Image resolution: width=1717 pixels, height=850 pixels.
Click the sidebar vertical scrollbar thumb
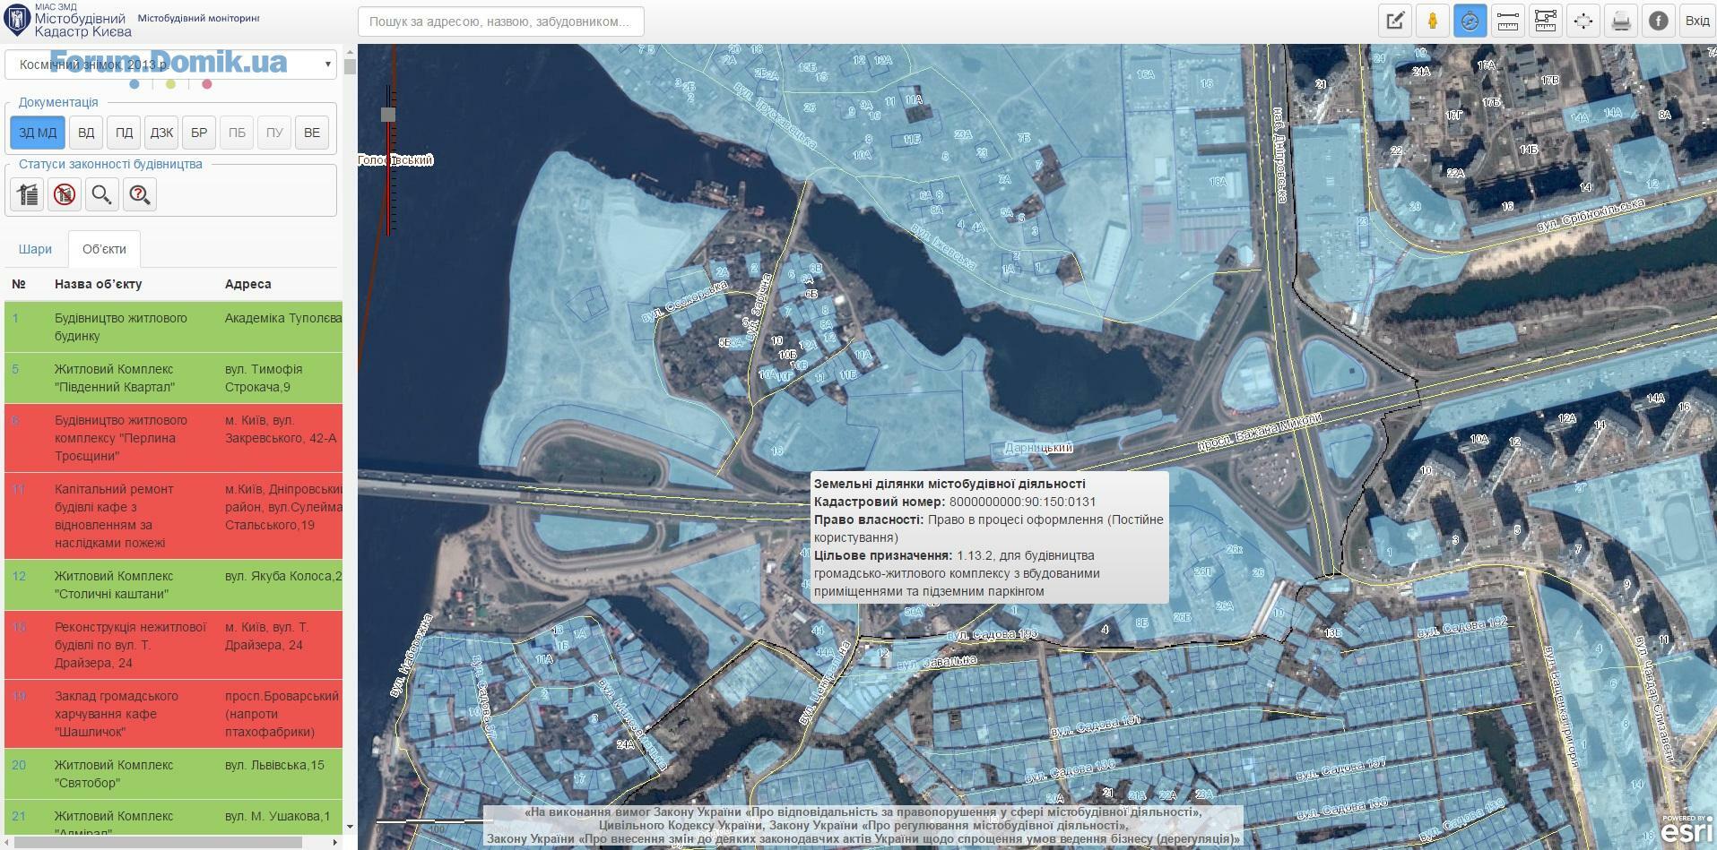(350, 66)
